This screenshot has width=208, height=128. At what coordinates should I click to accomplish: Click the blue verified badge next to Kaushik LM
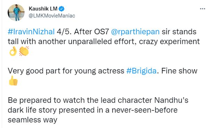[61, 9]
